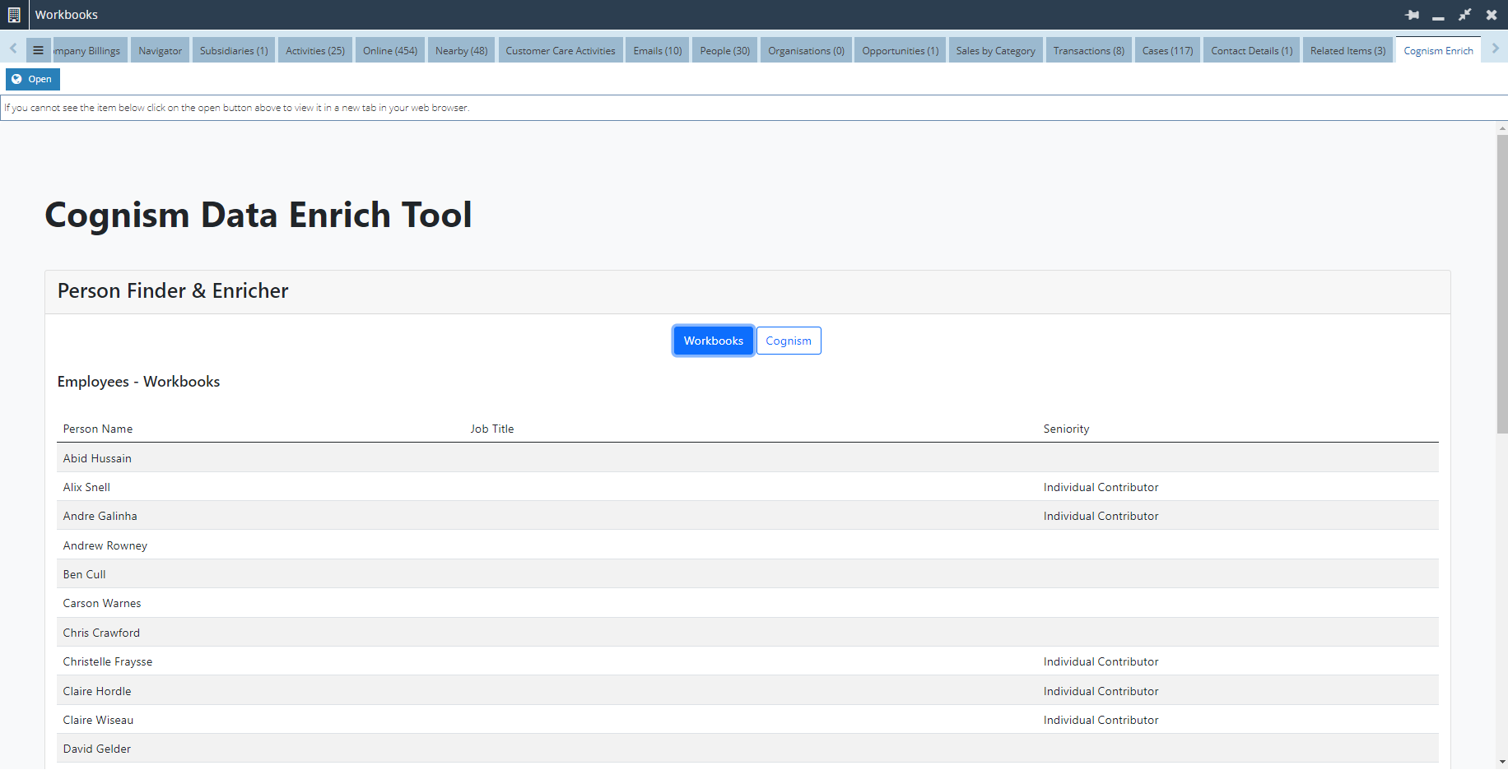Open the hamburger tab list menu
Screen dimensions: 1508x770
[38, 50]
